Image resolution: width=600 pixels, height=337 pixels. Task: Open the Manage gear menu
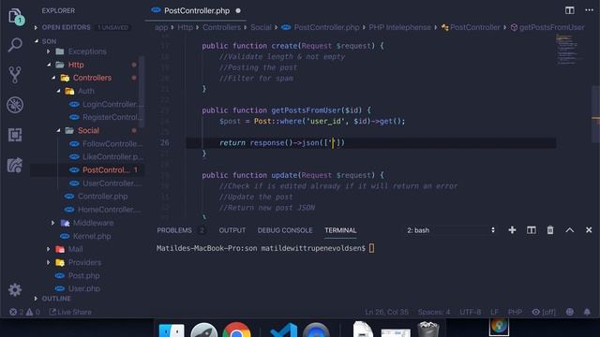[15, 290]
